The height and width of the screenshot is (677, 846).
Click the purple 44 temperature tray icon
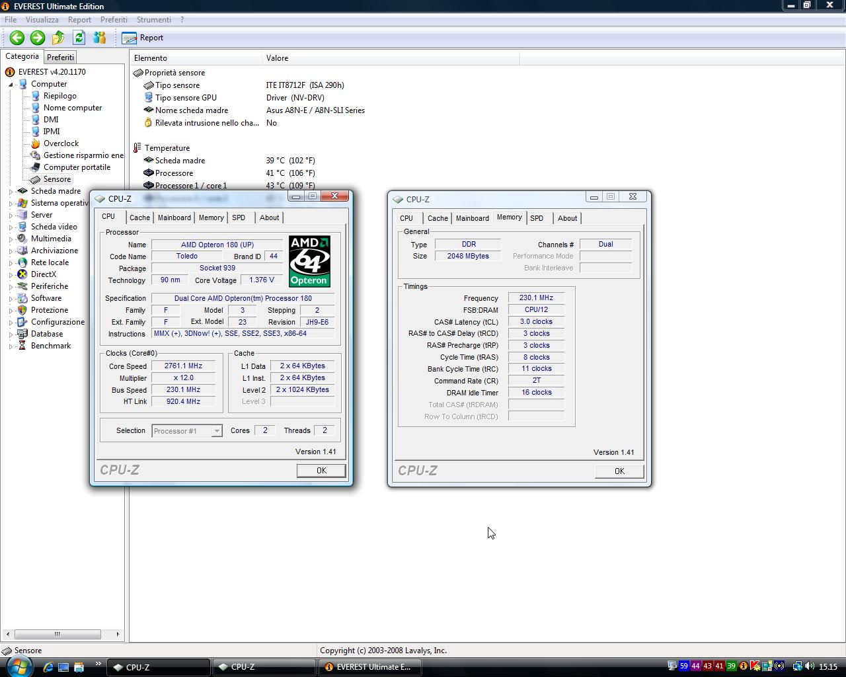point(695,666)
